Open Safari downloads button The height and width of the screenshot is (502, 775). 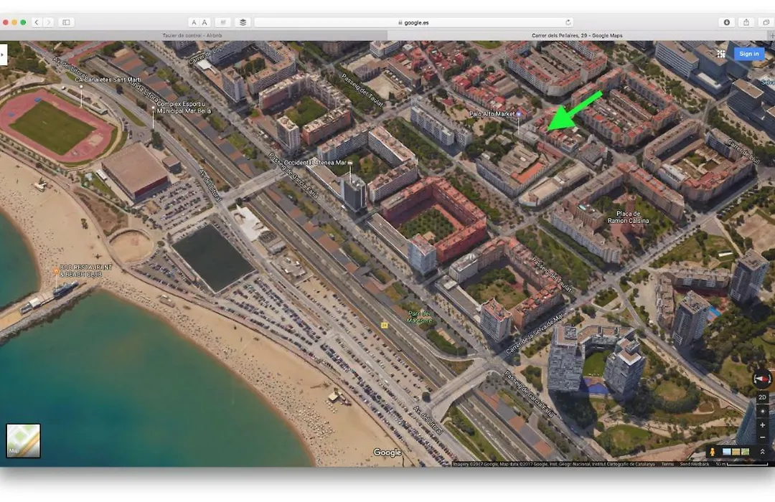pyautogui.click(x=726, y=22)
